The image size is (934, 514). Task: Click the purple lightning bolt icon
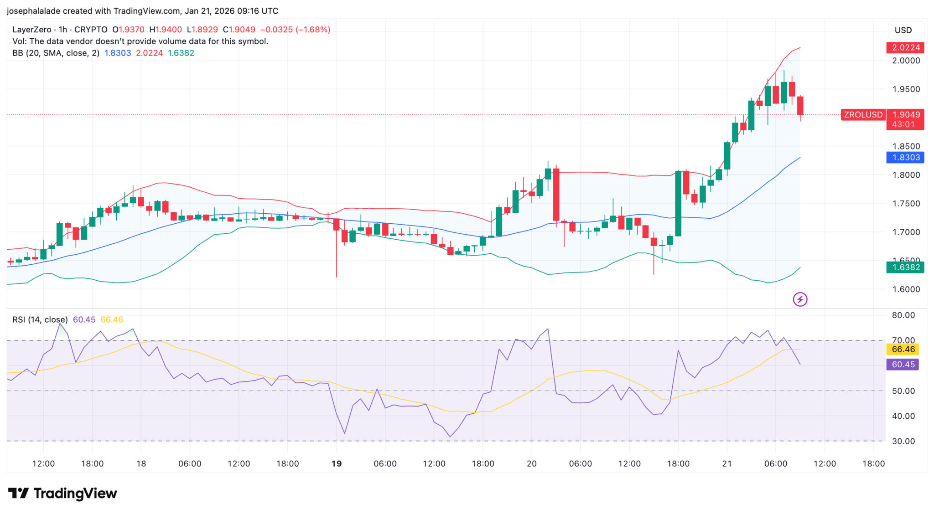point(800,299)
